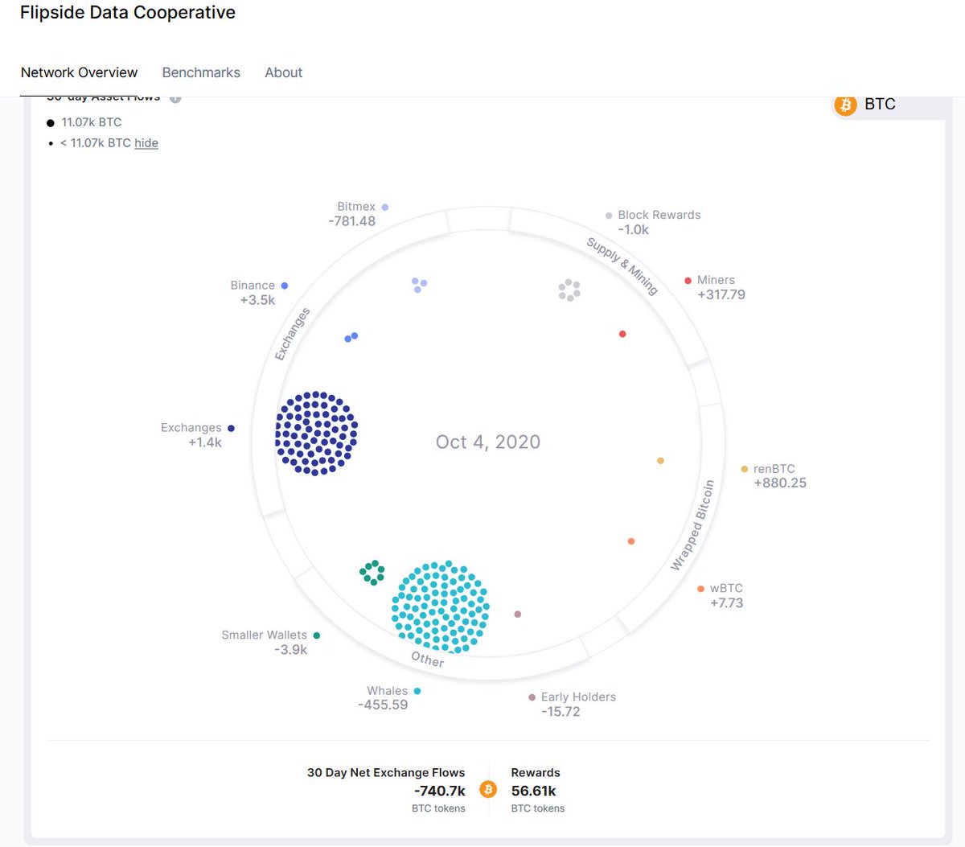Click the +317.79 Miners value
This screenshot has height=847, width=965.
pos(721,295)
